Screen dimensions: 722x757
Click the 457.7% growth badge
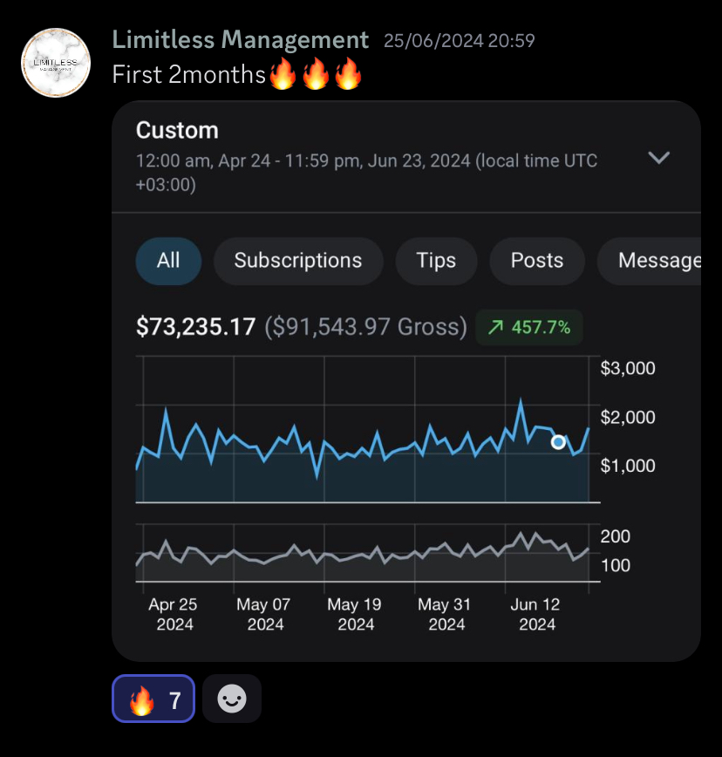point(529,327)
